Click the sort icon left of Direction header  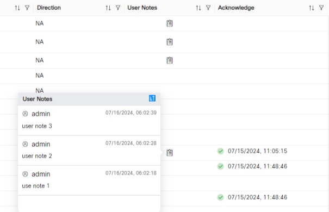coord(17,8)
